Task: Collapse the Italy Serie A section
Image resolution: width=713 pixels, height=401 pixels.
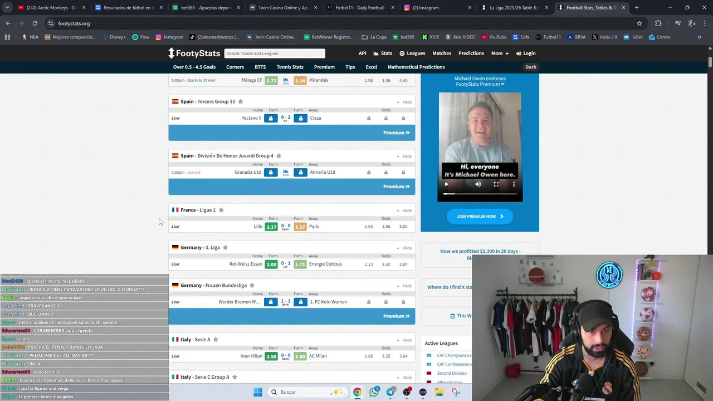Action: tap(404, 340)
